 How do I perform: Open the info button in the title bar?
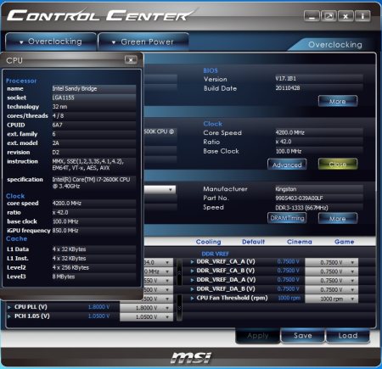click(362, 16)
